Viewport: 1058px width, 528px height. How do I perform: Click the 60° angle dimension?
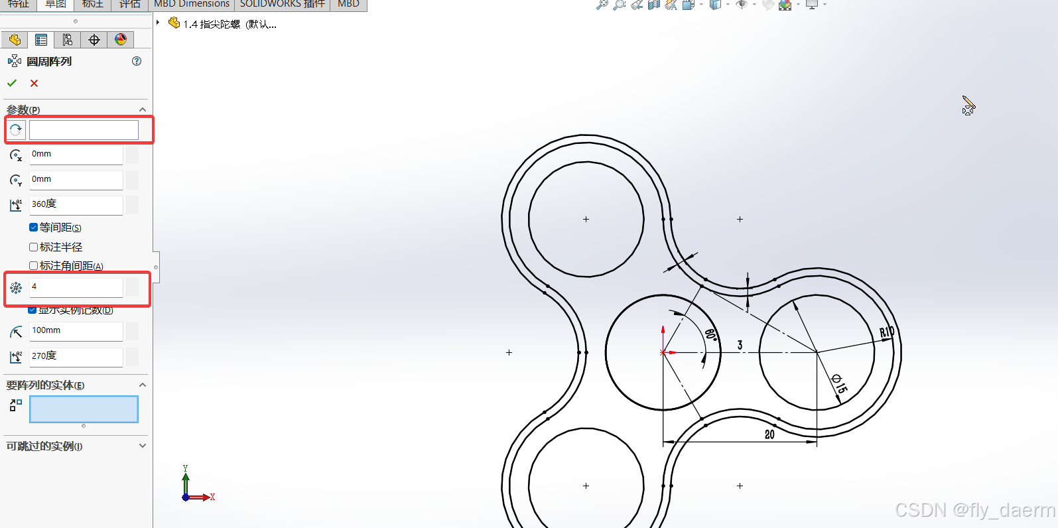click(x=710, y=334)
